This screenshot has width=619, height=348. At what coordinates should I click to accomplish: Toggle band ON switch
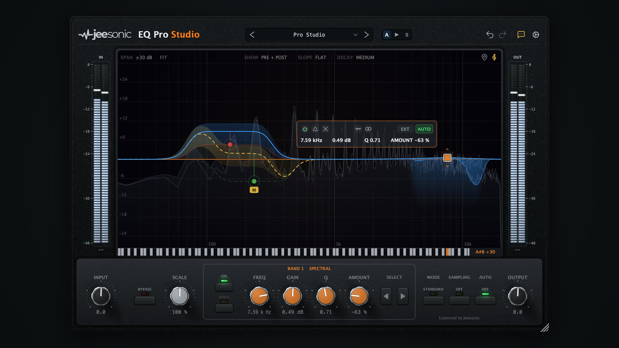(x=224, y=287)
